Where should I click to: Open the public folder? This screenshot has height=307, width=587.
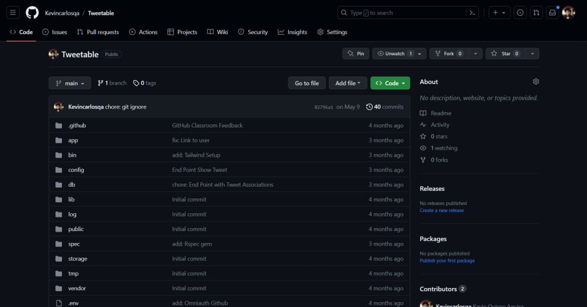tap(76, 229)
